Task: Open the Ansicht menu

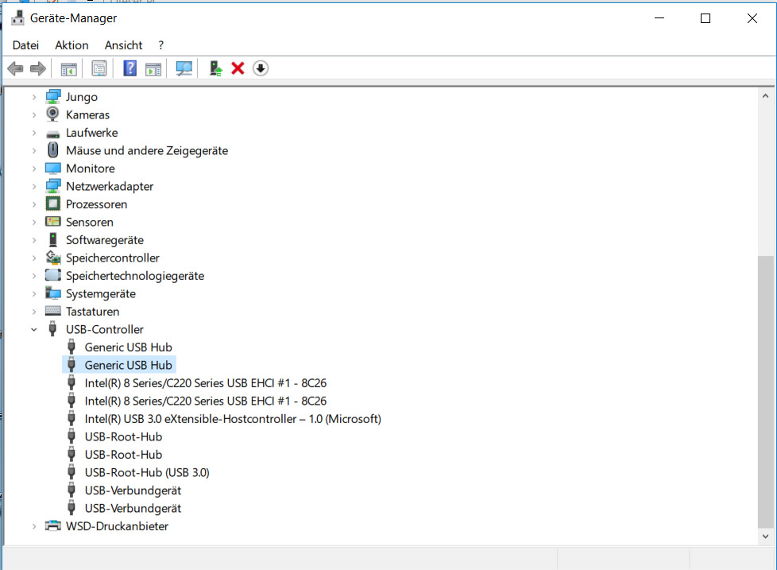Action: pos(123,45)
